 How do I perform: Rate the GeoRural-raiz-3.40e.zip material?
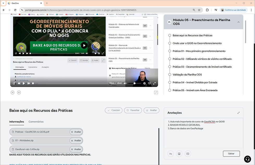(x=76, y=149)
